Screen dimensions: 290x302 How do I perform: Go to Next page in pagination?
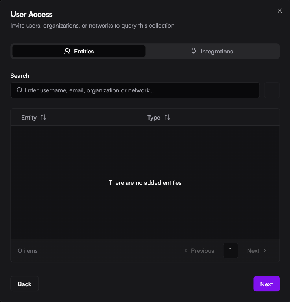tap(253, 251)
